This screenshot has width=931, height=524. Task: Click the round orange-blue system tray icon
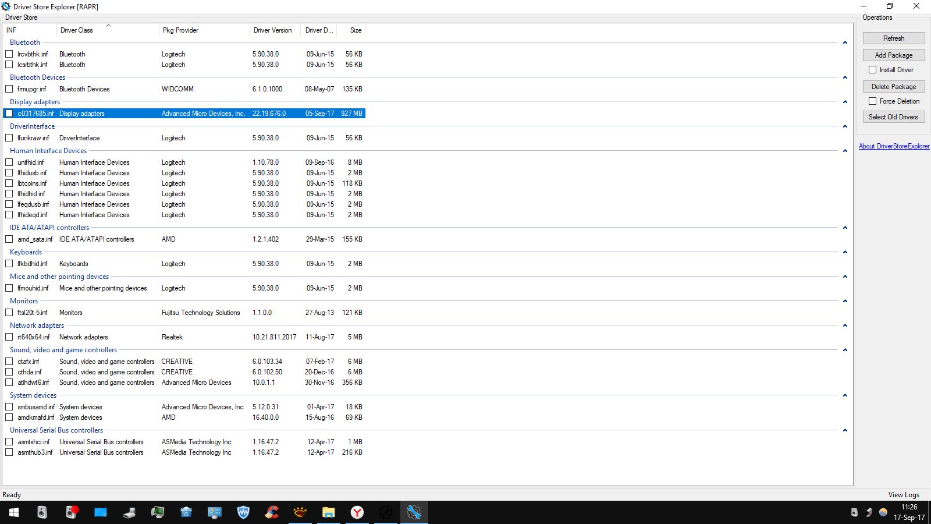pos(883,512)
